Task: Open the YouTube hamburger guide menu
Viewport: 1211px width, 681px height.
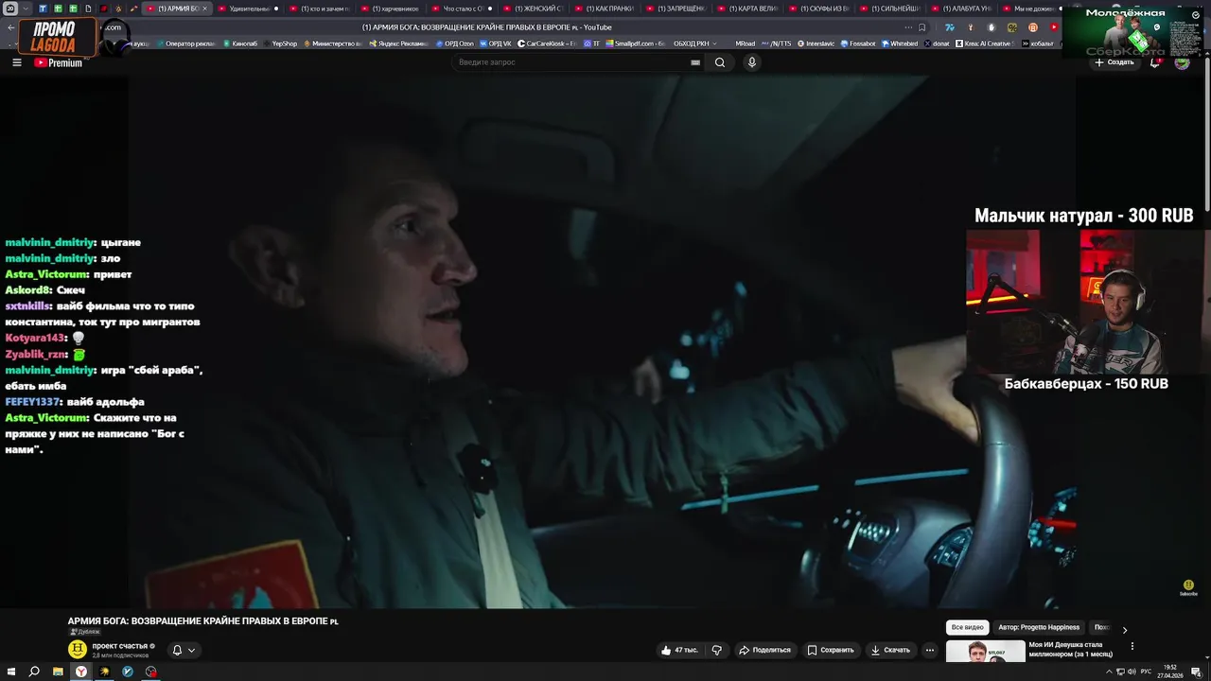Action: tap(16, 62)
